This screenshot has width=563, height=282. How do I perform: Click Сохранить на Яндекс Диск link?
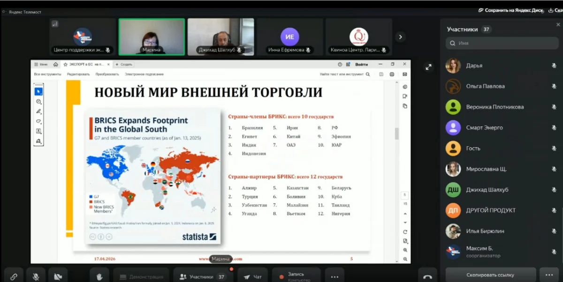510,10
